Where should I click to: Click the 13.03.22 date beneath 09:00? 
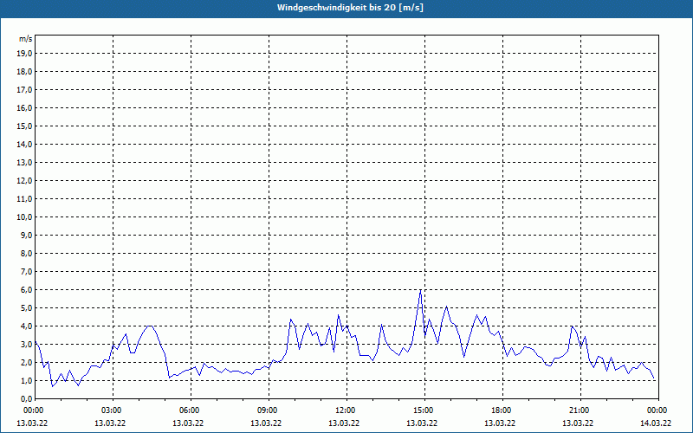pos(266,423)
